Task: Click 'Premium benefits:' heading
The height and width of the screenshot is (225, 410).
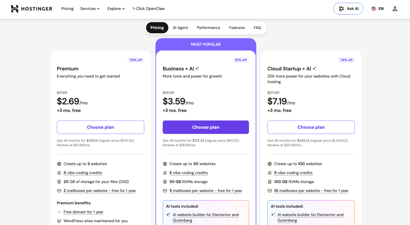Action: coord(74,203)
